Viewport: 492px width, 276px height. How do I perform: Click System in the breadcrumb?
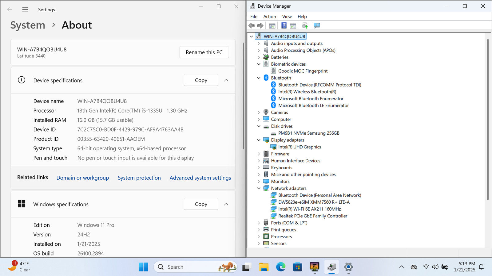pyautogui.click(x=28, y=25)
